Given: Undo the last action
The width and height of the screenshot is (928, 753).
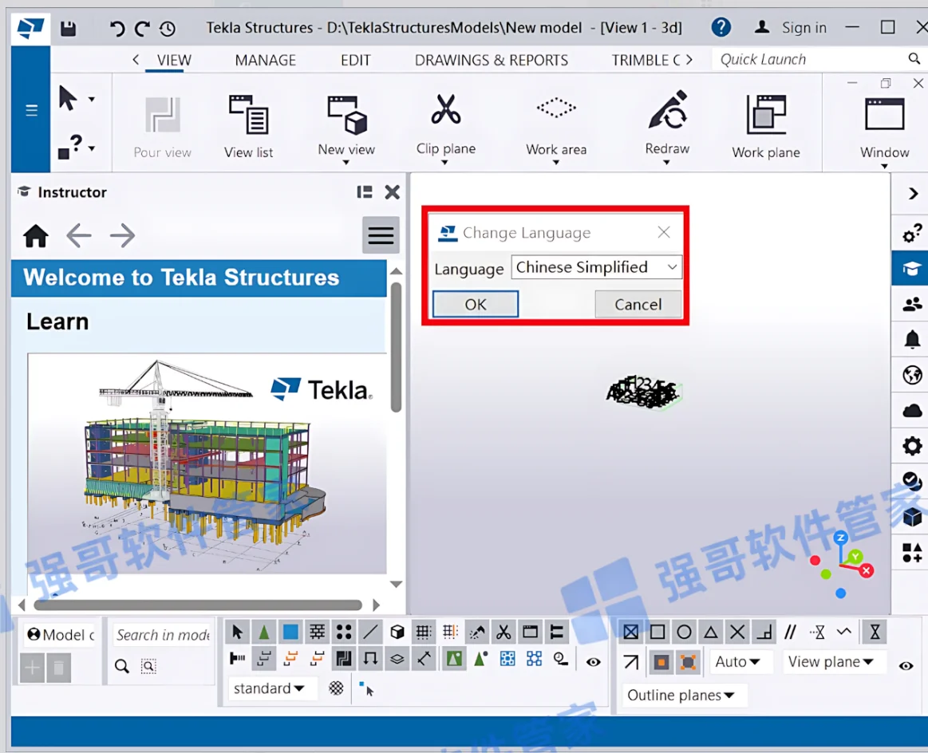Looking at the screenshot, I should [117, 28].
